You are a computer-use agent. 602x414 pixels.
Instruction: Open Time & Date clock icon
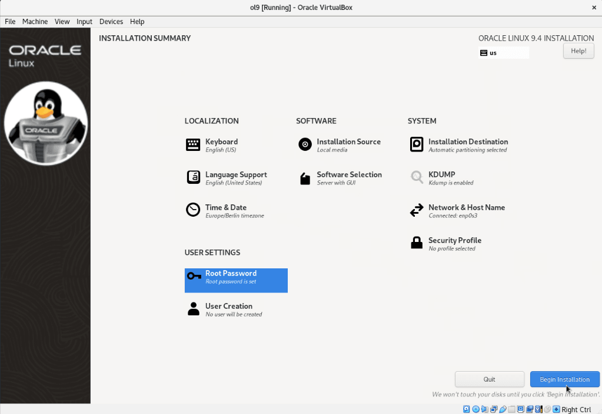coord(193,210)
